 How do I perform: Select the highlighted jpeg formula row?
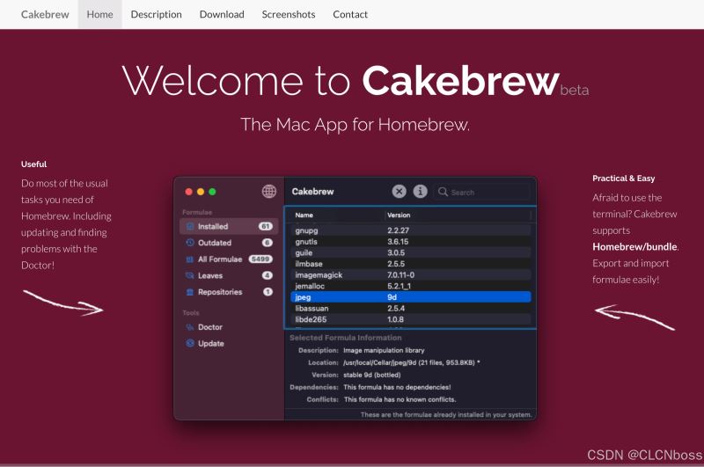pyautogui.click(x=411, y=297)
